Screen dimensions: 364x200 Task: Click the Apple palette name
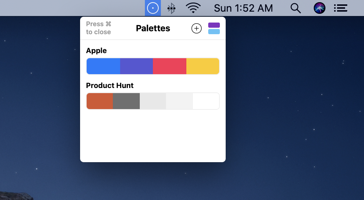tap(96, 51)
